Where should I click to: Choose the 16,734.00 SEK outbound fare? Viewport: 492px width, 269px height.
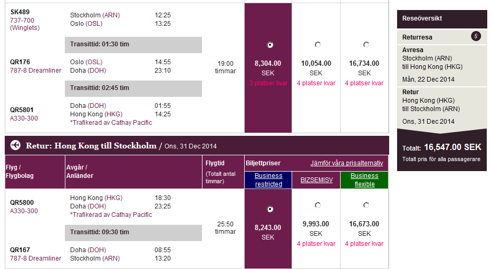pyautogui.click(x=366, y=45)
